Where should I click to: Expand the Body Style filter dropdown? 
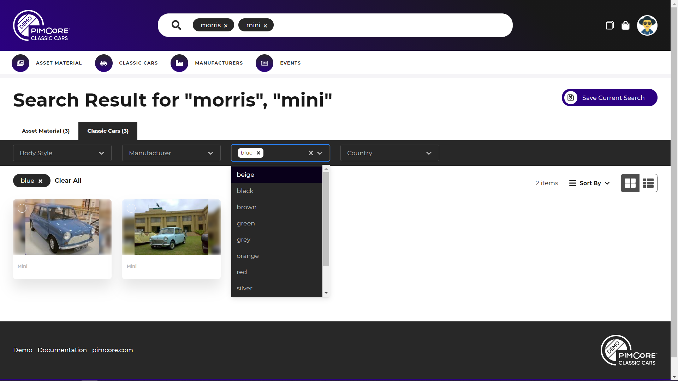[x=62, y=153]
